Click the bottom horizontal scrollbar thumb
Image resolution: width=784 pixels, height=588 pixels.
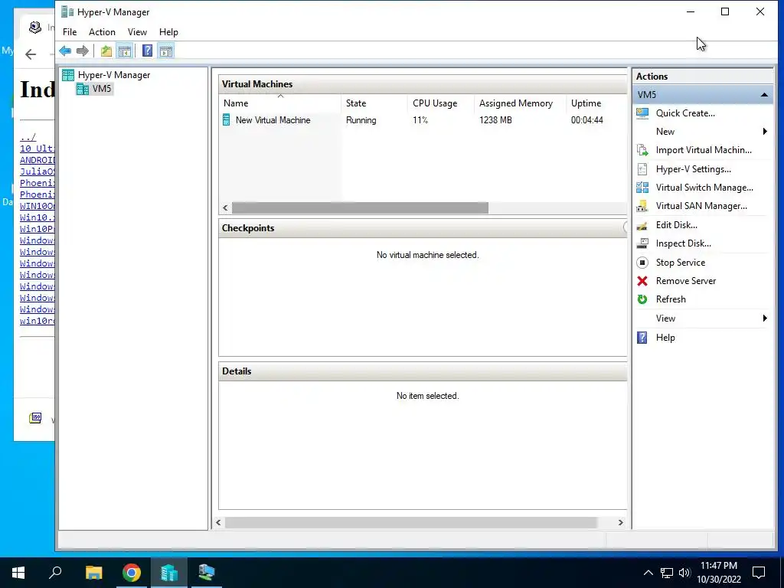(411, 522)
